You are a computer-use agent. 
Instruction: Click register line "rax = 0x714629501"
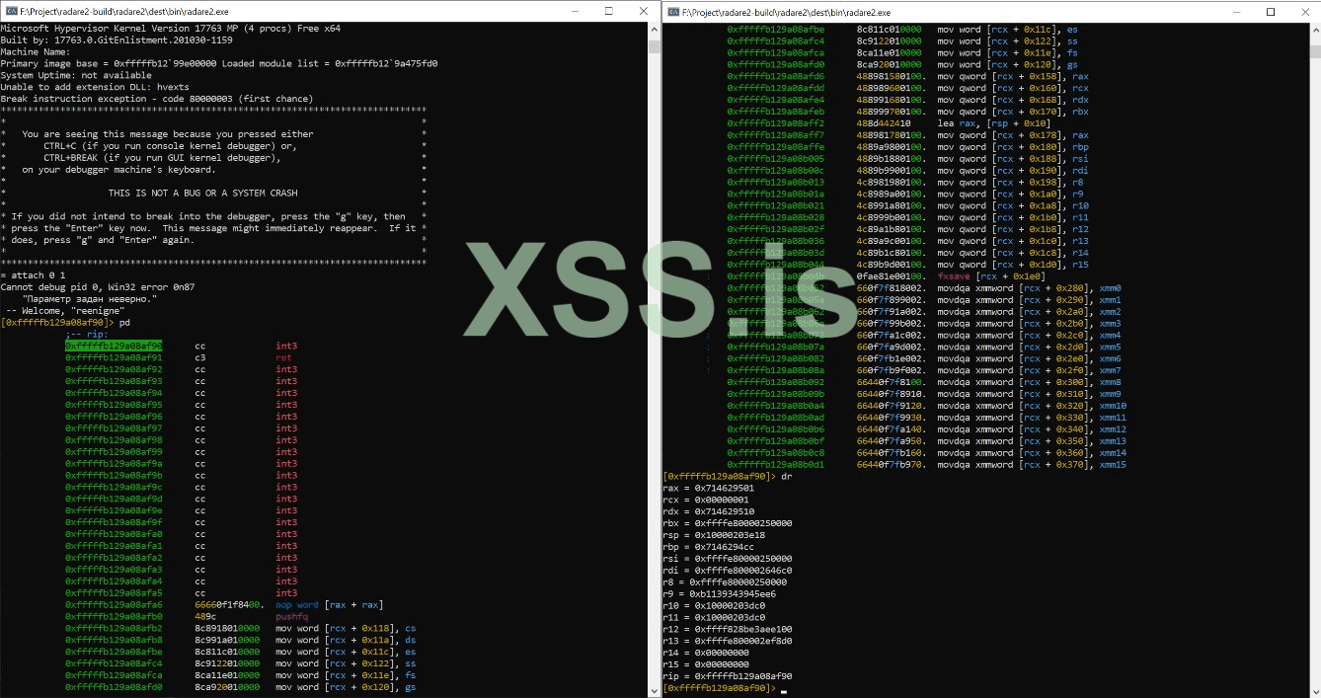(x=709, y=488)
